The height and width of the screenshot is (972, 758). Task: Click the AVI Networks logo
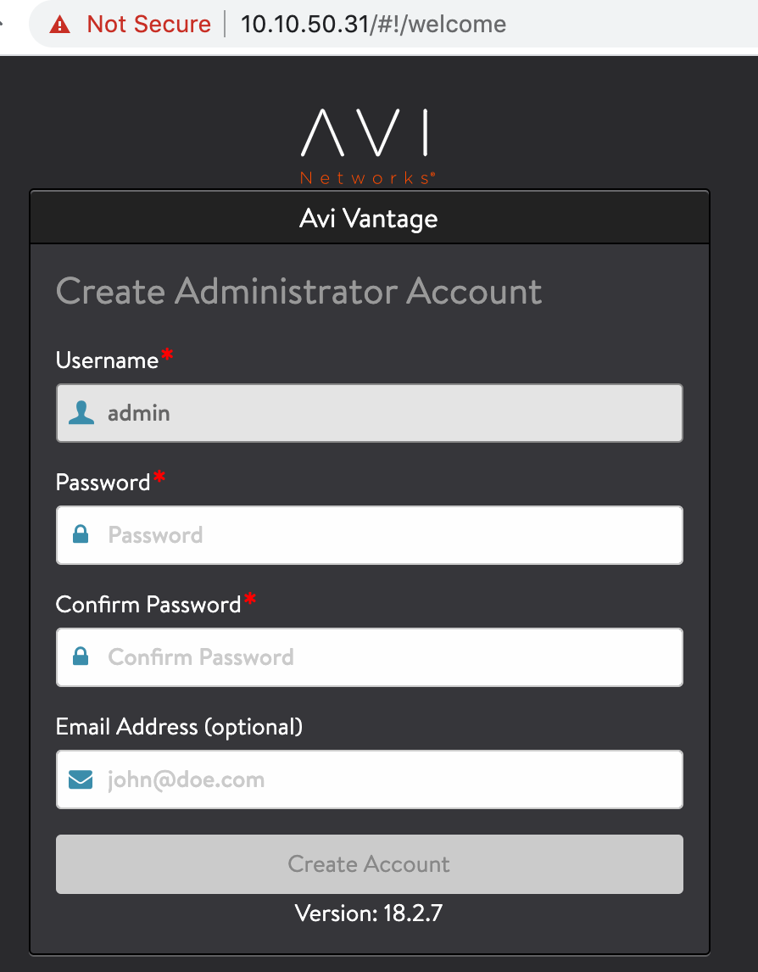coord(368,147)
